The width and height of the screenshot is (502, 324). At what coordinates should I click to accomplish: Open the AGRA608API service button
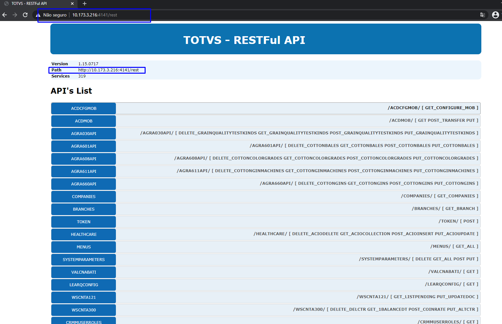click(84, 159)
